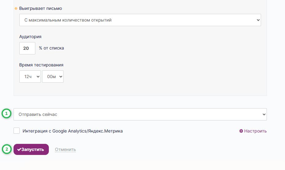Screen dimensions: 285x170
Task: Click the green step marker number 2
Action: 6,149
